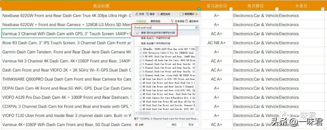Open 颜色排序 color sort option

tap(164, 14)
